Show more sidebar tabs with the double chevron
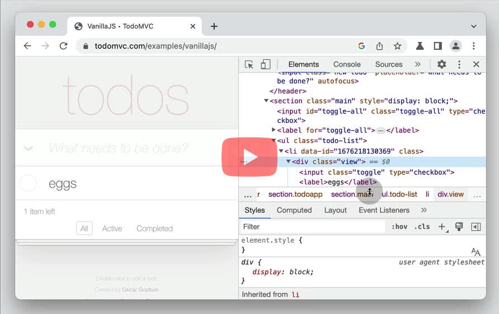499x314 pixels. (423, 211)
